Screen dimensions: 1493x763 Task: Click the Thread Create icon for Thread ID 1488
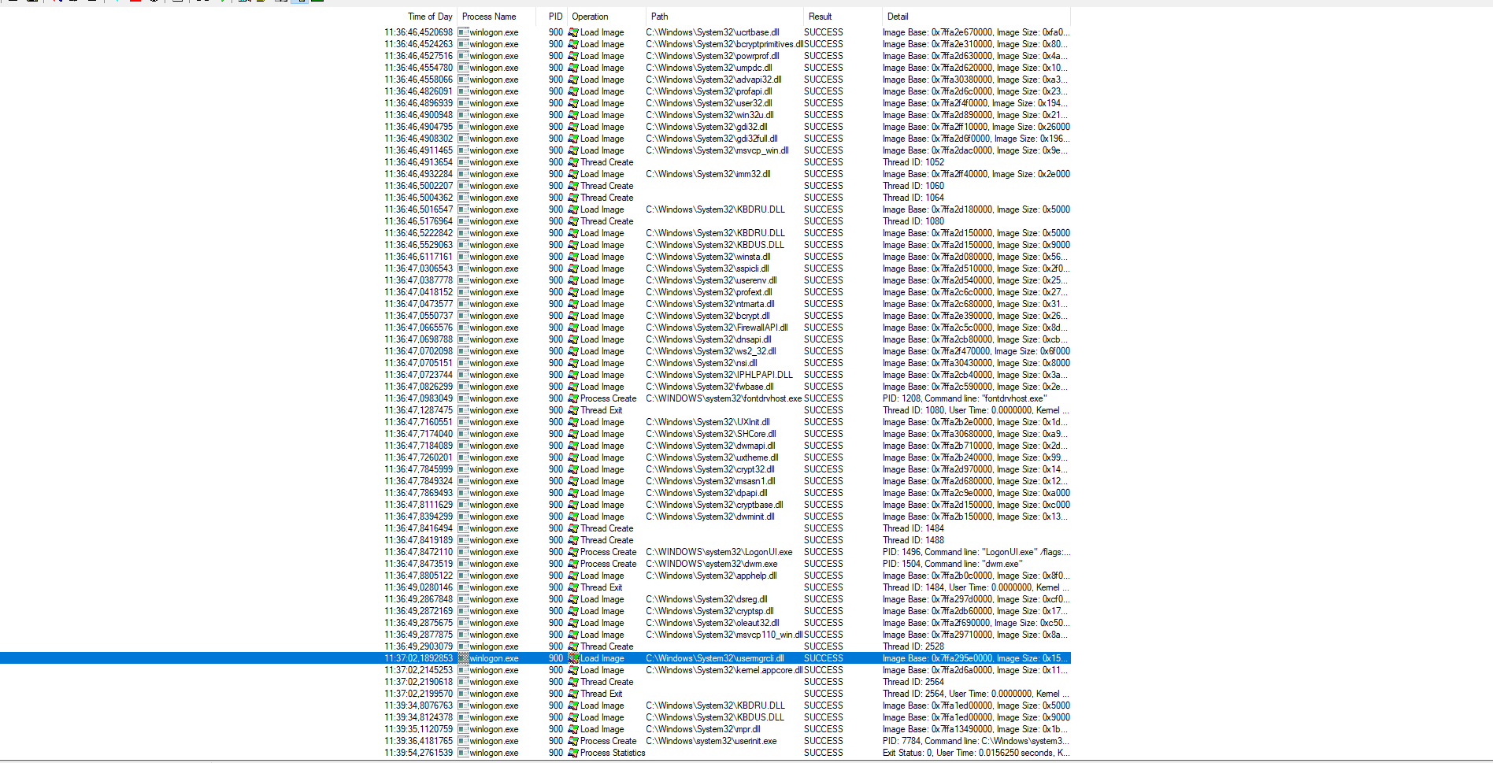click(573, 540)
